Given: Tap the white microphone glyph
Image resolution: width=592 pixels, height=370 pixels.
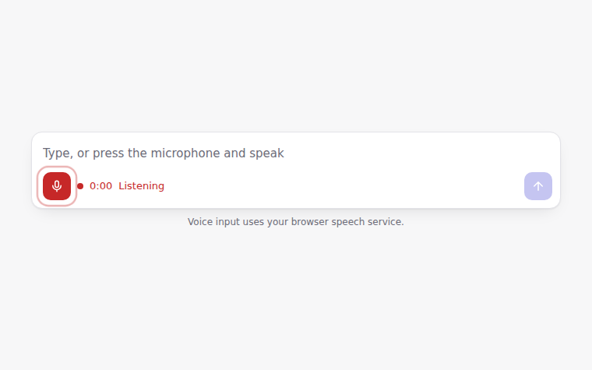Looking at the screenshot, I should (x=57, y=185).
